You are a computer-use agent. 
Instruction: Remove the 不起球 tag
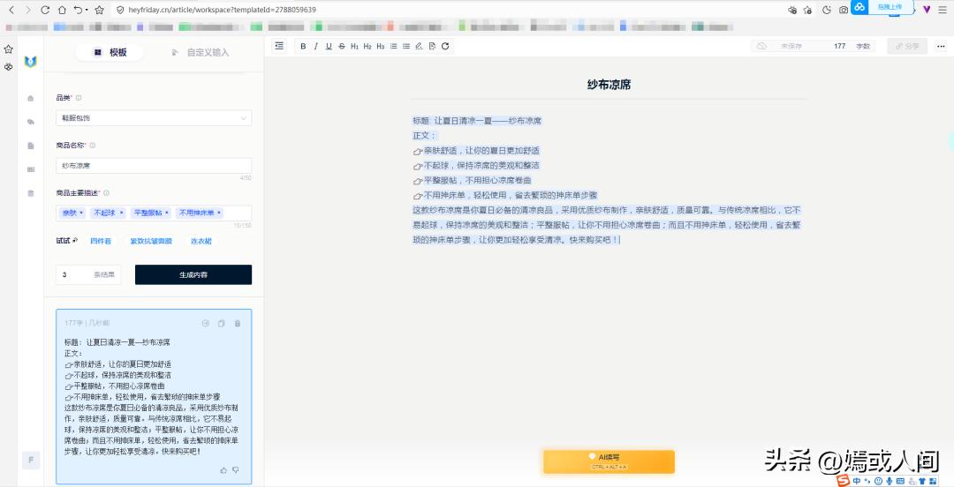coord(121,213)
